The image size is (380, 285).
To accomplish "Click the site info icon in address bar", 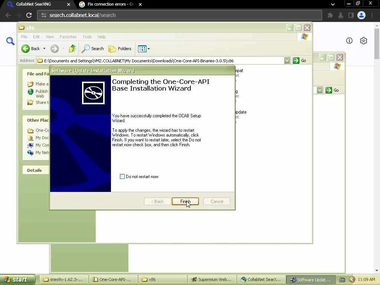I will coord(44,15).
